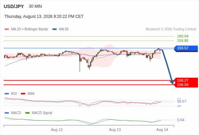Screen dimensions: 199x135
Task: Open the Research Trading Central credit text
Action: click(171, 29)
